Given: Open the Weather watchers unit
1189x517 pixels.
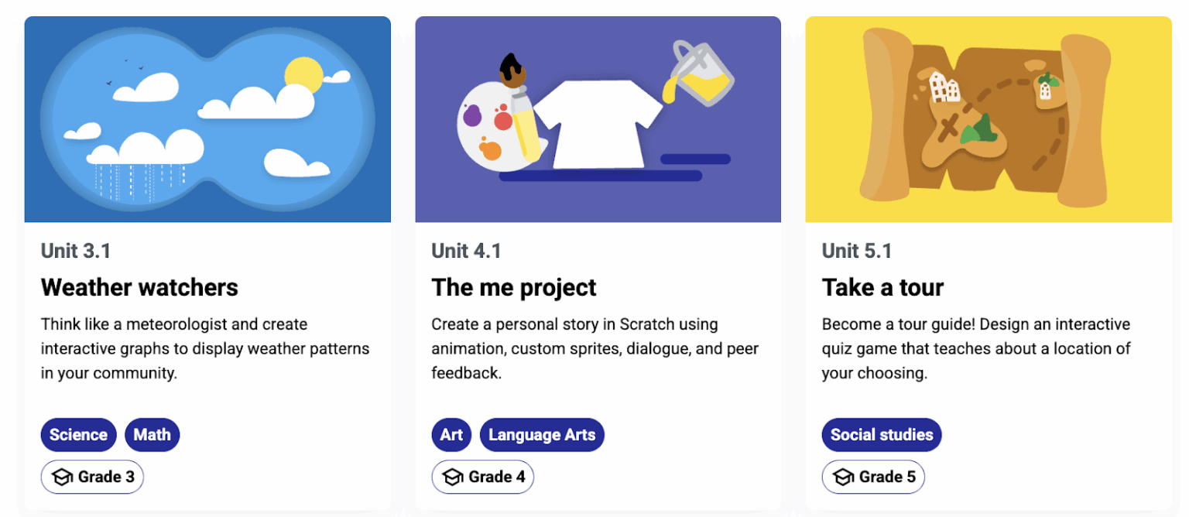Looking at the screenshot, I should (139, 287).
